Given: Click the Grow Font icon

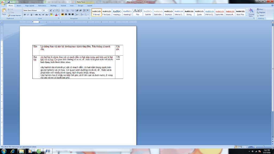Looking at the screenshot, I should point(51,10).
